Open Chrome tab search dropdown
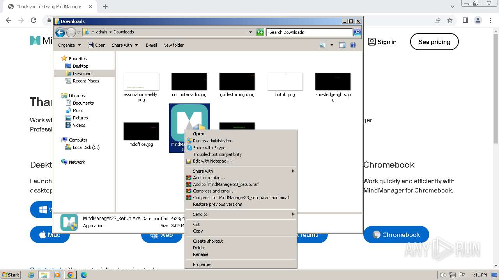499x280 pixels. pyautogui.click(x=453, y=7)
